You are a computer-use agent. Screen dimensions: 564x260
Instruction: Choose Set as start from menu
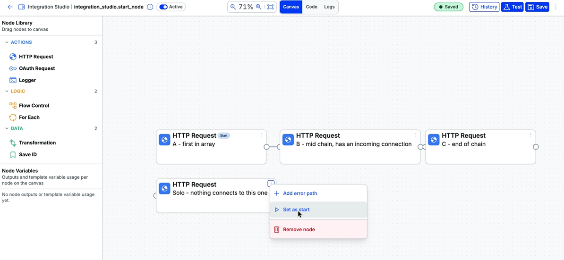(319, 210)
